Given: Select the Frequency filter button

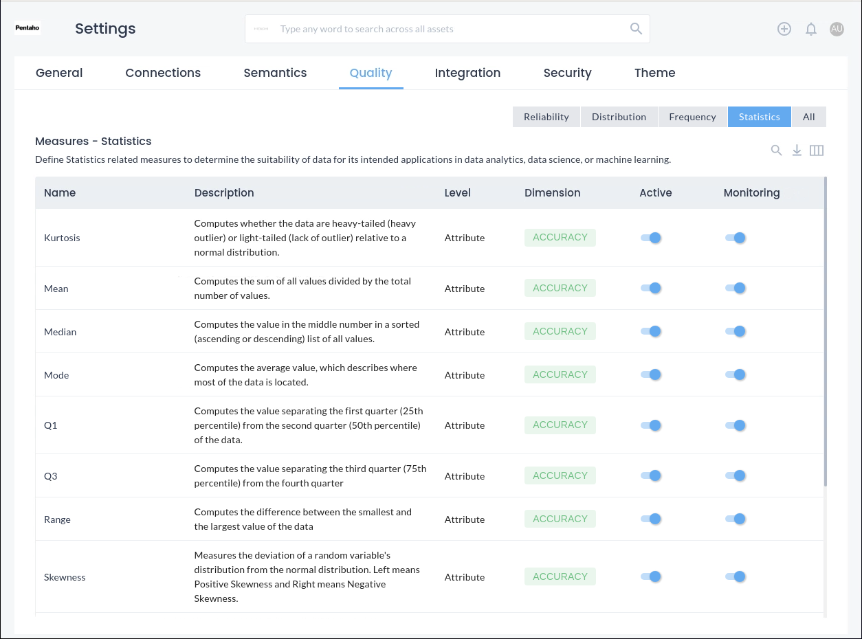Looking at the screenshot, I should (692, 117).
